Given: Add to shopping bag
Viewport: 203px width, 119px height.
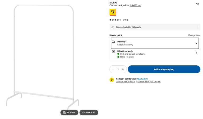Looking at the screenshot, I should tap(164, 69).
